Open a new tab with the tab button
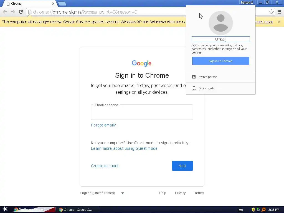The height and width of the screenshot is (213, 284). 62,4
